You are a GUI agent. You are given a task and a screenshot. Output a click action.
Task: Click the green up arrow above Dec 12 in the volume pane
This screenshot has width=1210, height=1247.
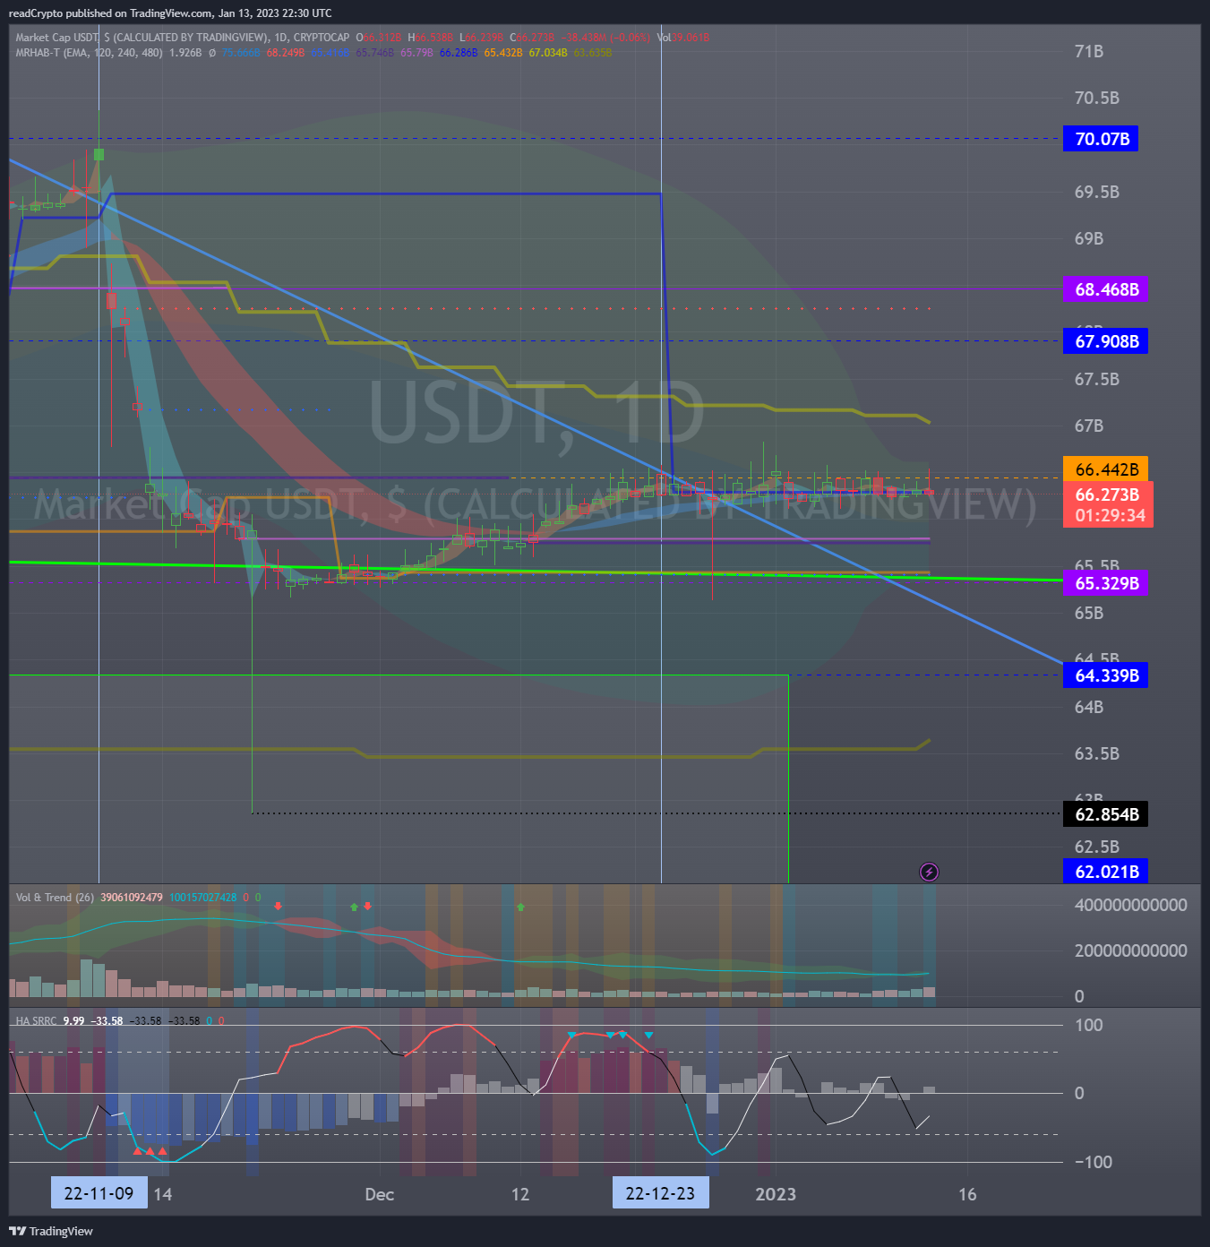(521, 907)
